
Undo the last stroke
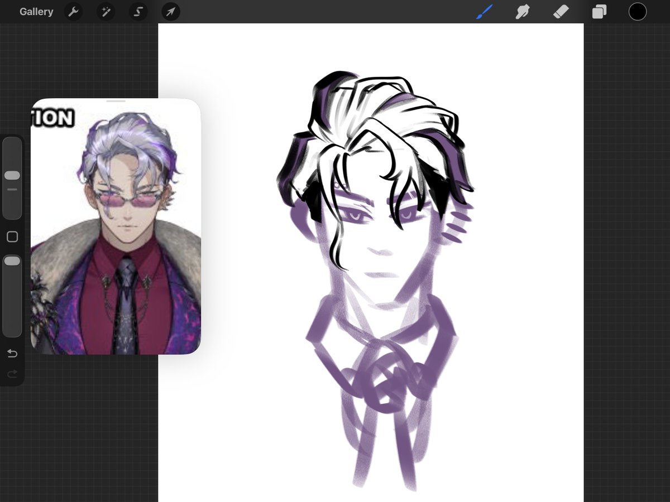[x=12, y=354]
